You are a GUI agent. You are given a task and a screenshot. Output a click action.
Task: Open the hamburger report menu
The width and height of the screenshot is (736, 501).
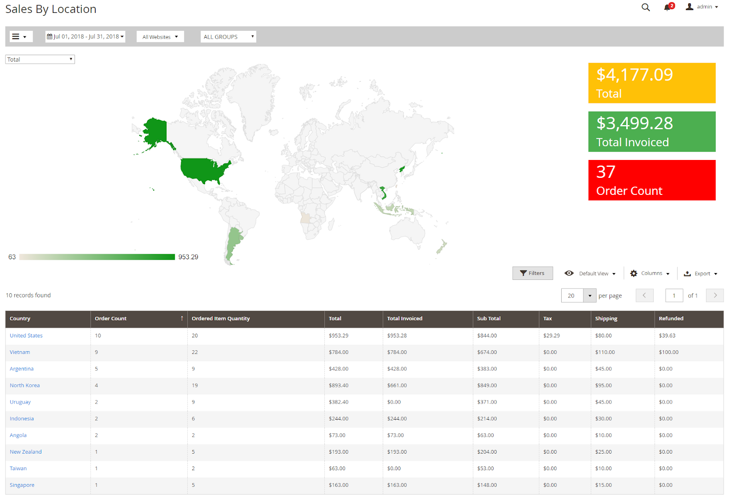19,37
